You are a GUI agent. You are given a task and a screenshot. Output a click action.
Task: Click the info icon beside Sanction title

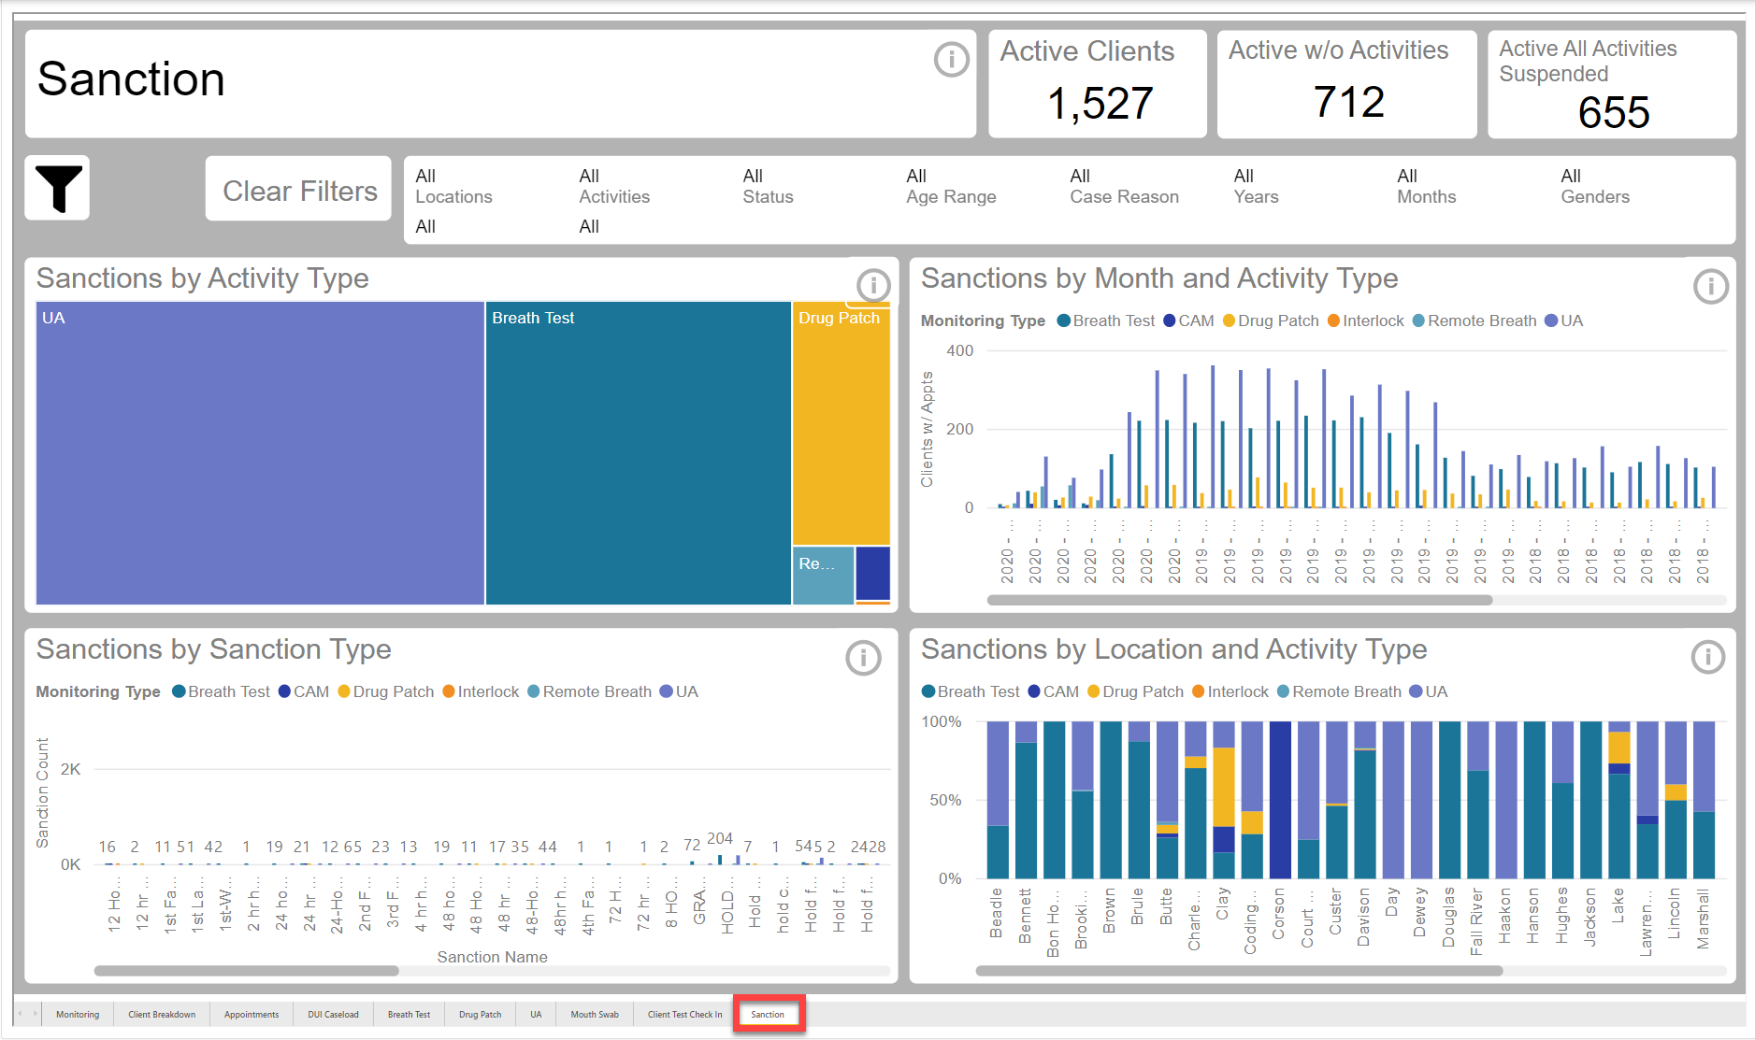click(951, 60)
